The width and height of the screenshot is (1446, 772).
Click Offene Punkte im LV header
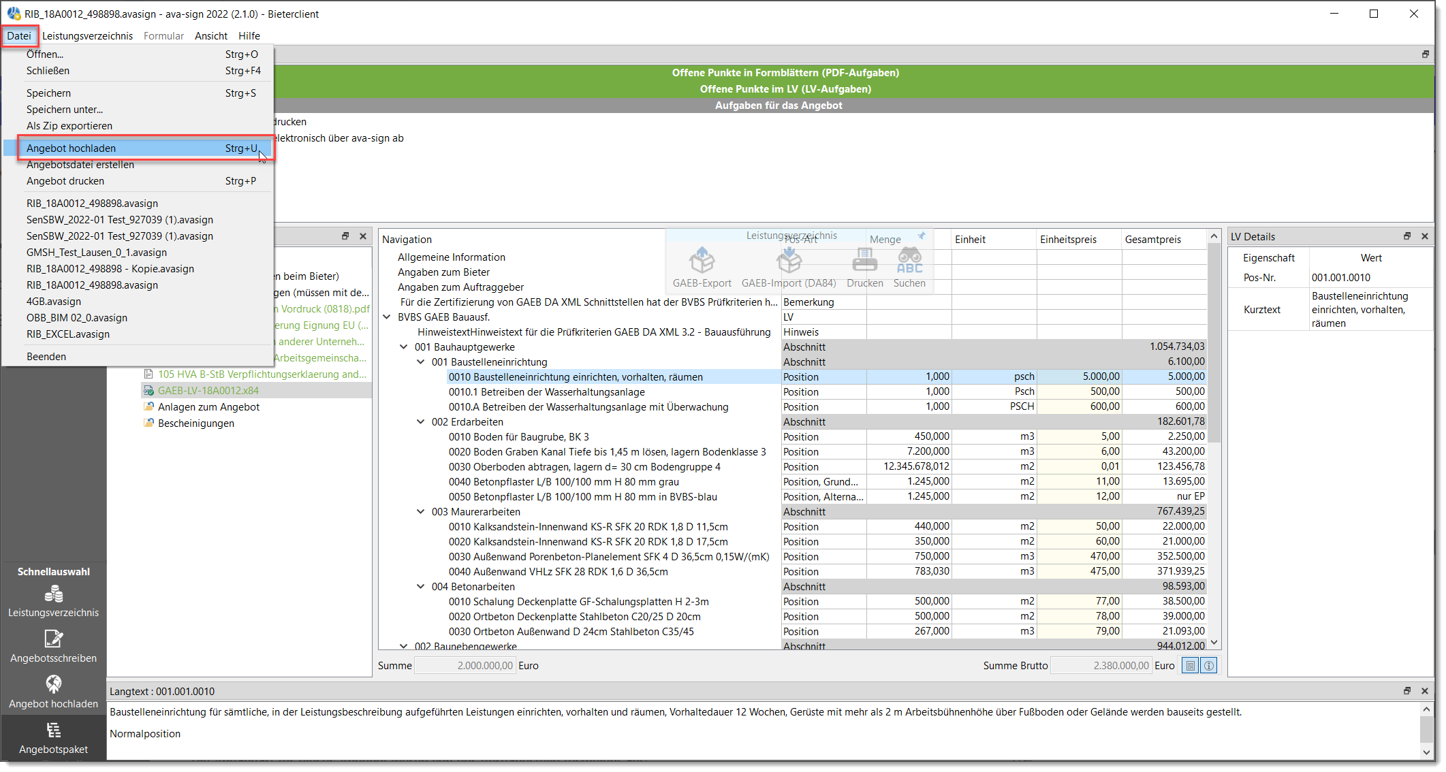coord(785,89)
